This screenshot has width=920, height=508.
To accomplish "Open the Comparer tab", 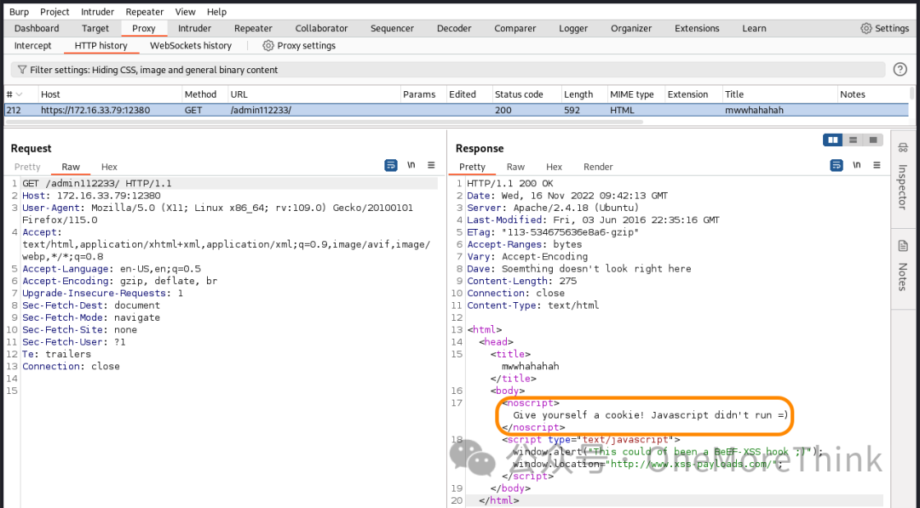I will pos(515,28).
